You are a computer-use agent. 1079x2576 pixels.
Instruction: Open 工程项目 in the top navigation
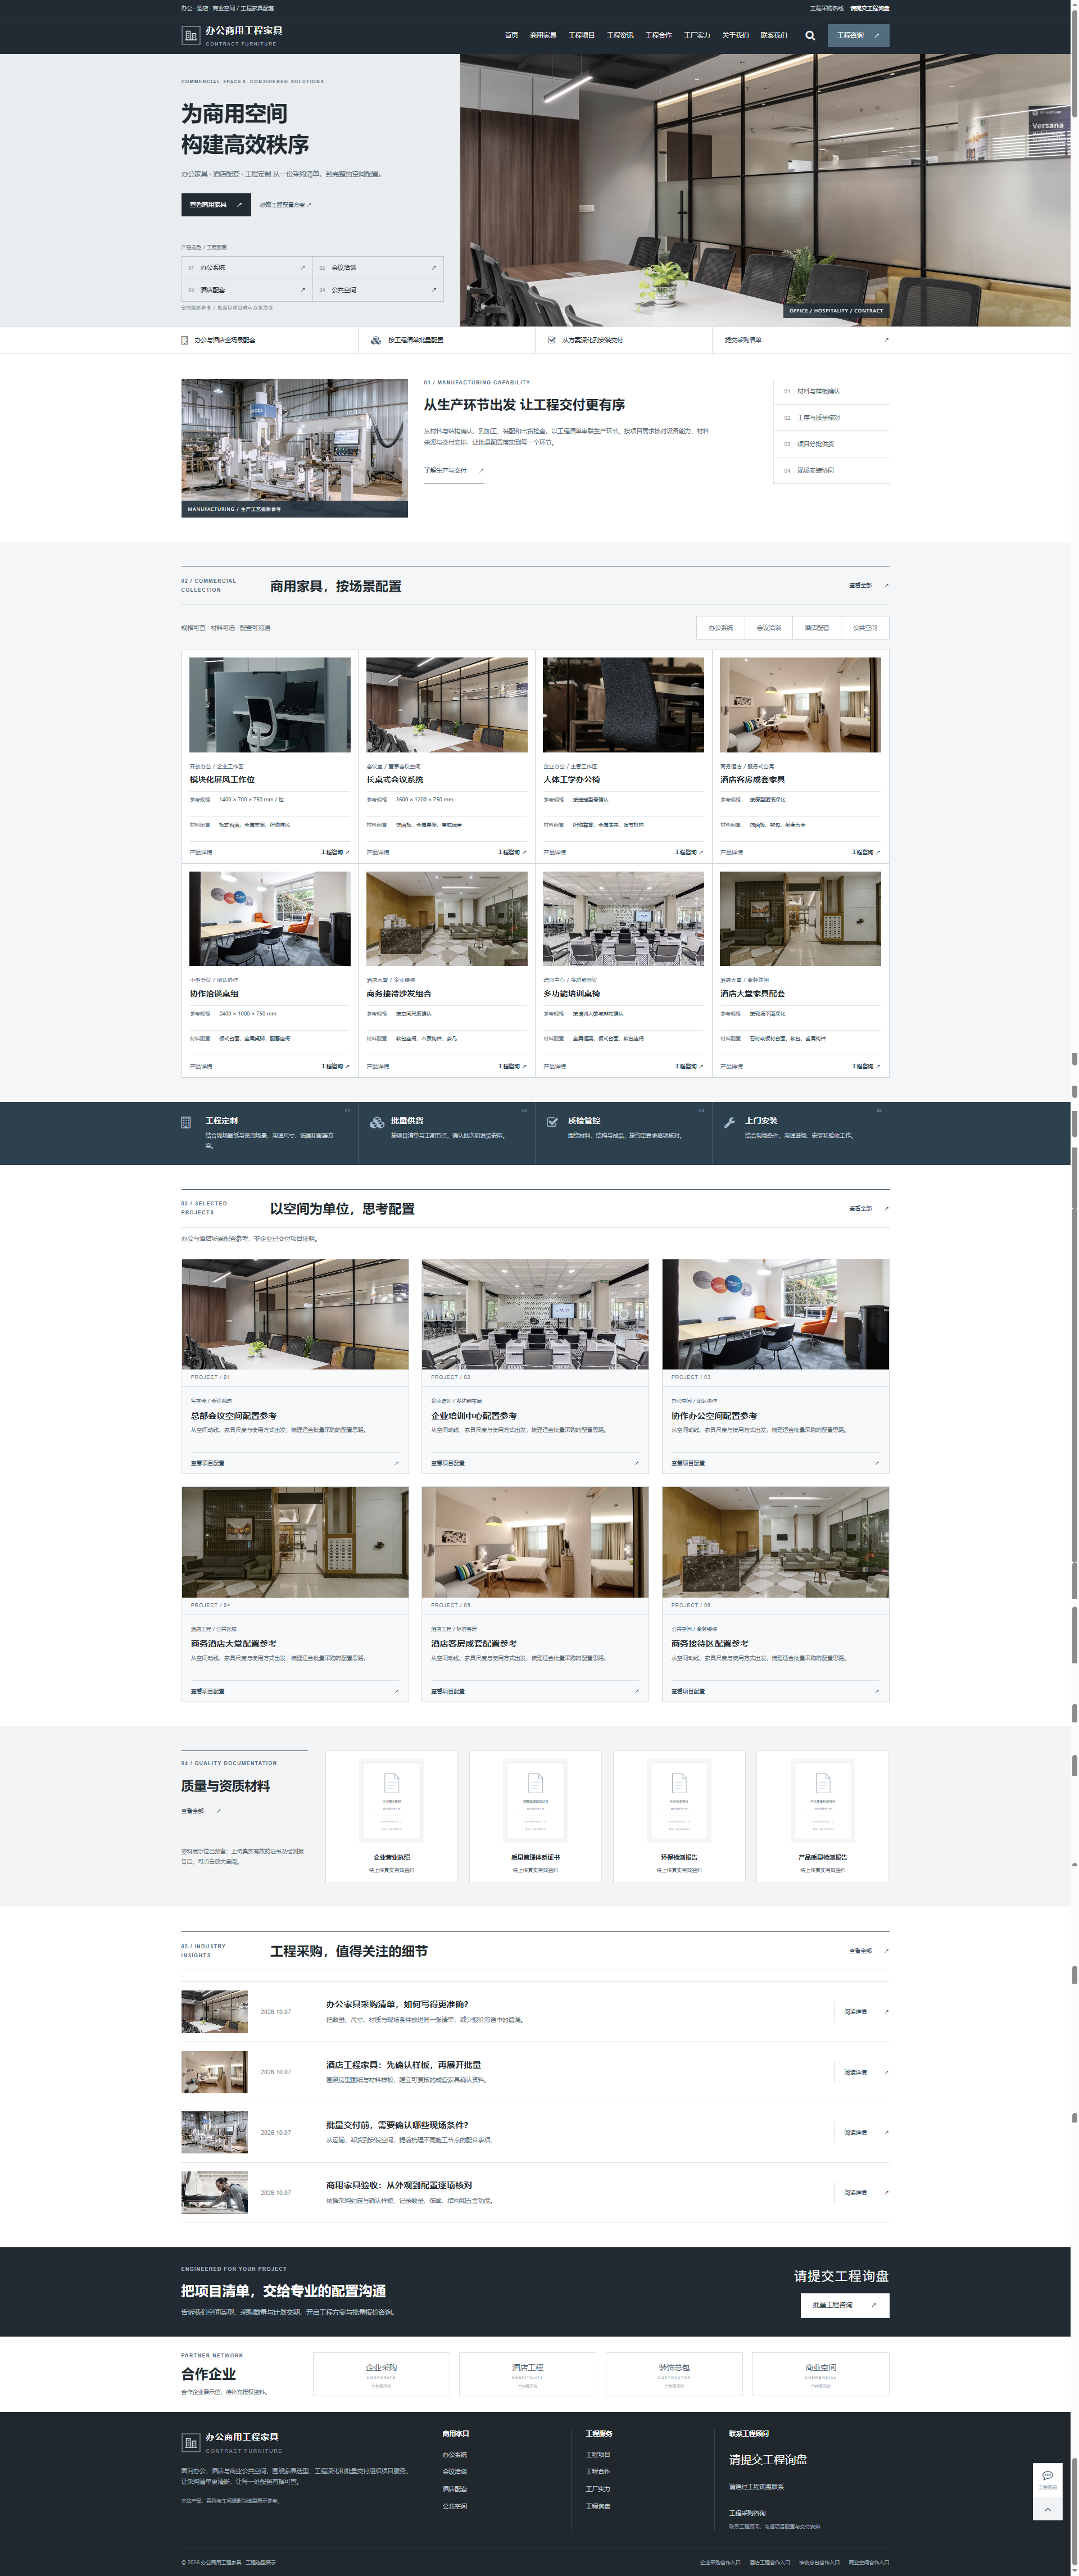581,35
